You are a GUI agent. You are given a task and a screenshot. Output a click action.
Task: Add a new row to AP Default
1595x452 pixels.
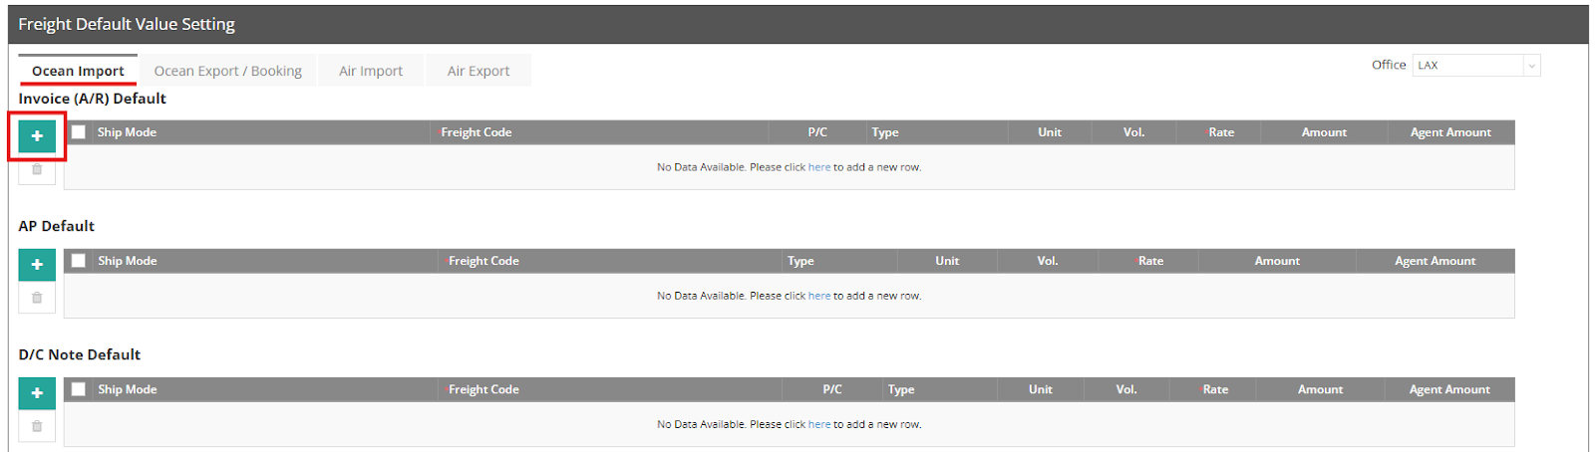coord(37,264)
